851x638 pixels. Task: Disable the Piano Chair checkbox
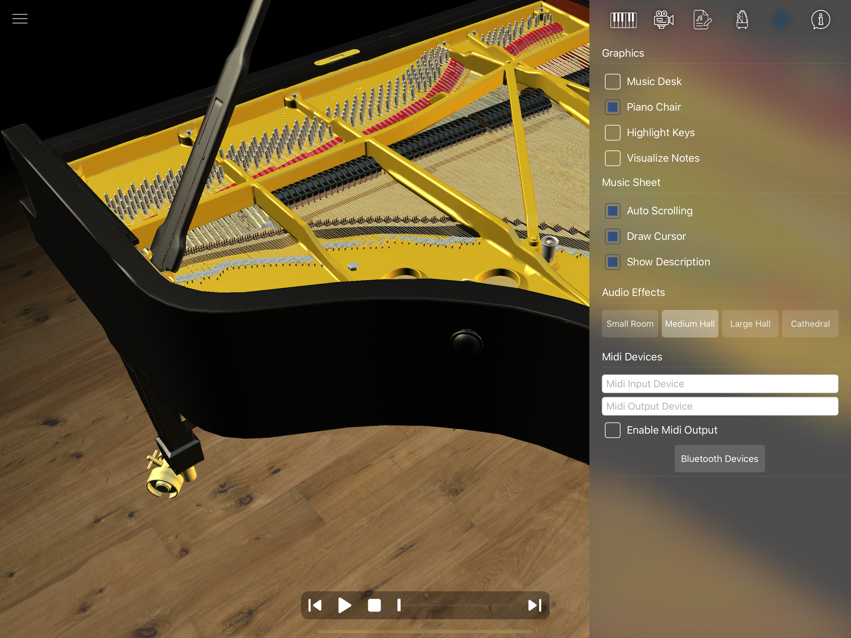point(612,107)
